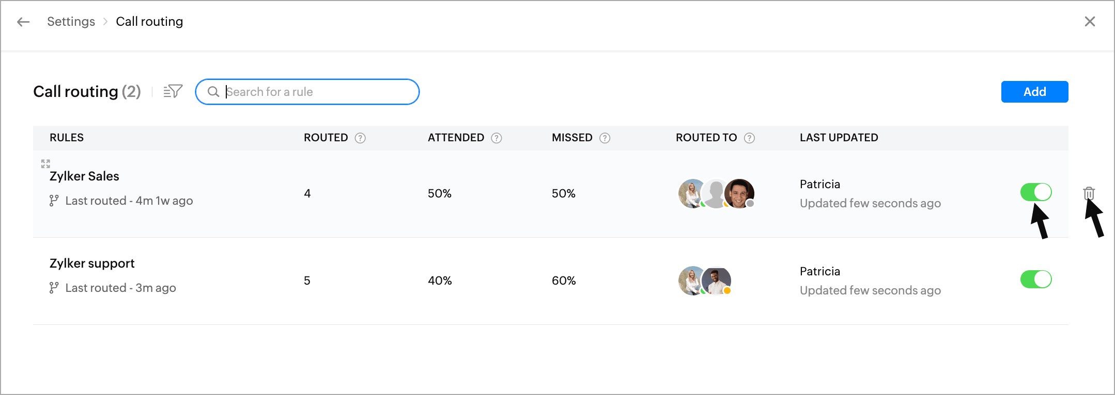Open the filter rules icon
This screenshot has height=395, width=1115.
[173, 91]
